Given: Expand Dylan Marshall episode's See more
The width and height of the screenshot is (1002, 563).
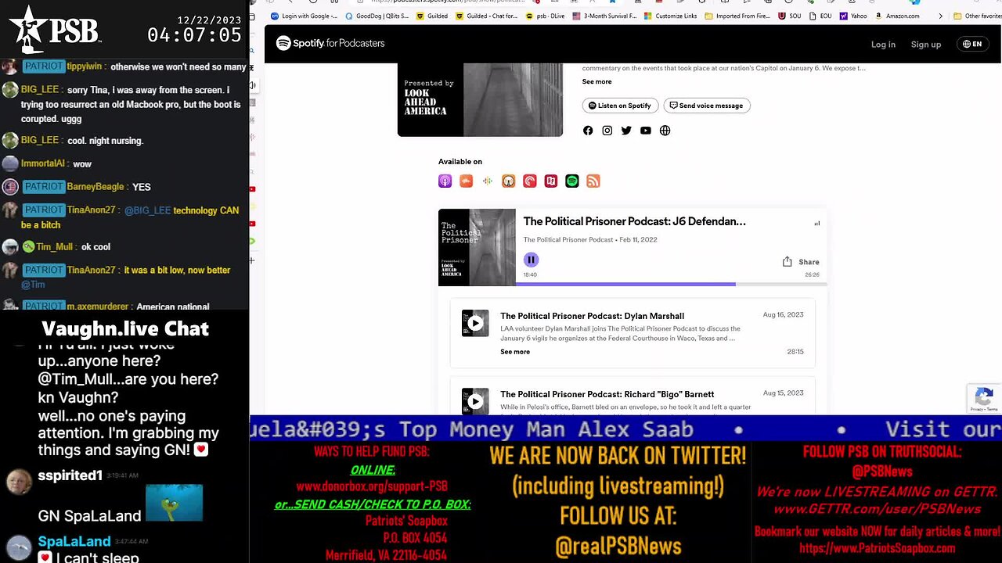Looking at the screenshot, I should 515,352.
